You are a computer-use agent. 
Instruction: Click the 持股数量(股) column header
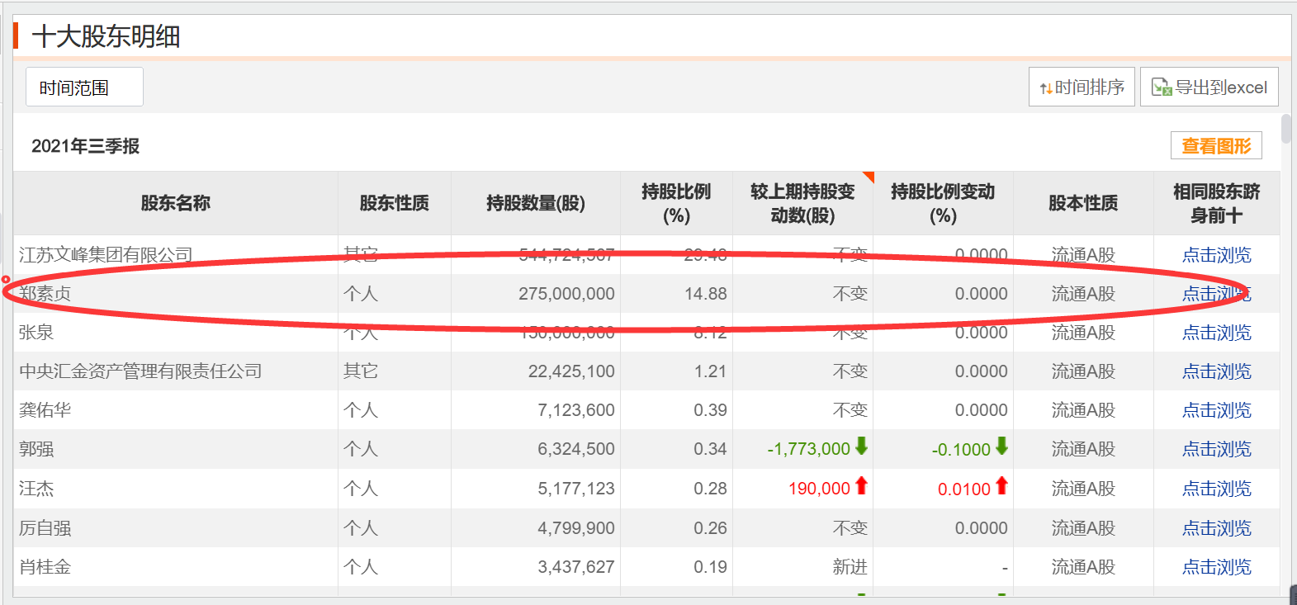tap(535, 203)
